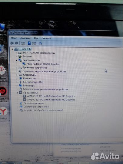The width and height of the screenshot is (123, 164).
Task: Open the Действие menu
Action: 25,38
